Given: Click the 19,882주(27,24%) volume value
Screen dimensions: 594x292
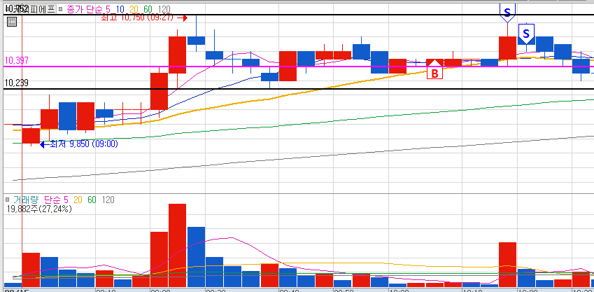Looking at the screenshot, I should 39,208.
